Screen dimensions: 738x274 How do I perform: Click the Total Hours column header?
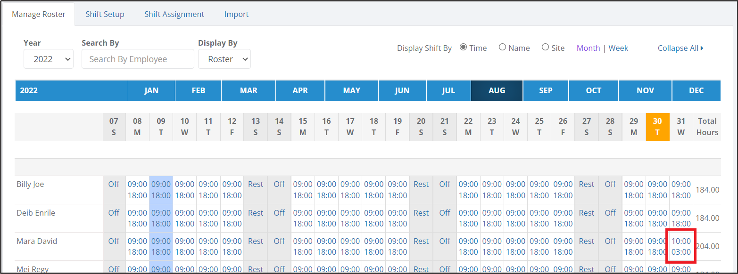click(x=707, y=127)
